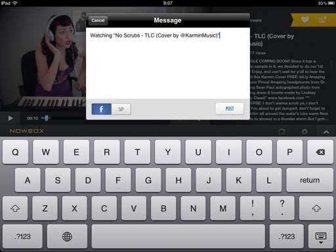Tap the NOWBOX logo
This screenshot has height=252, width=336.
tap(27, 131)
